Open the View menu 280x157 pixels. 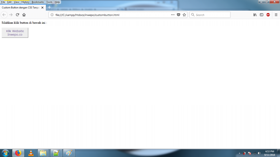[16, 2]
